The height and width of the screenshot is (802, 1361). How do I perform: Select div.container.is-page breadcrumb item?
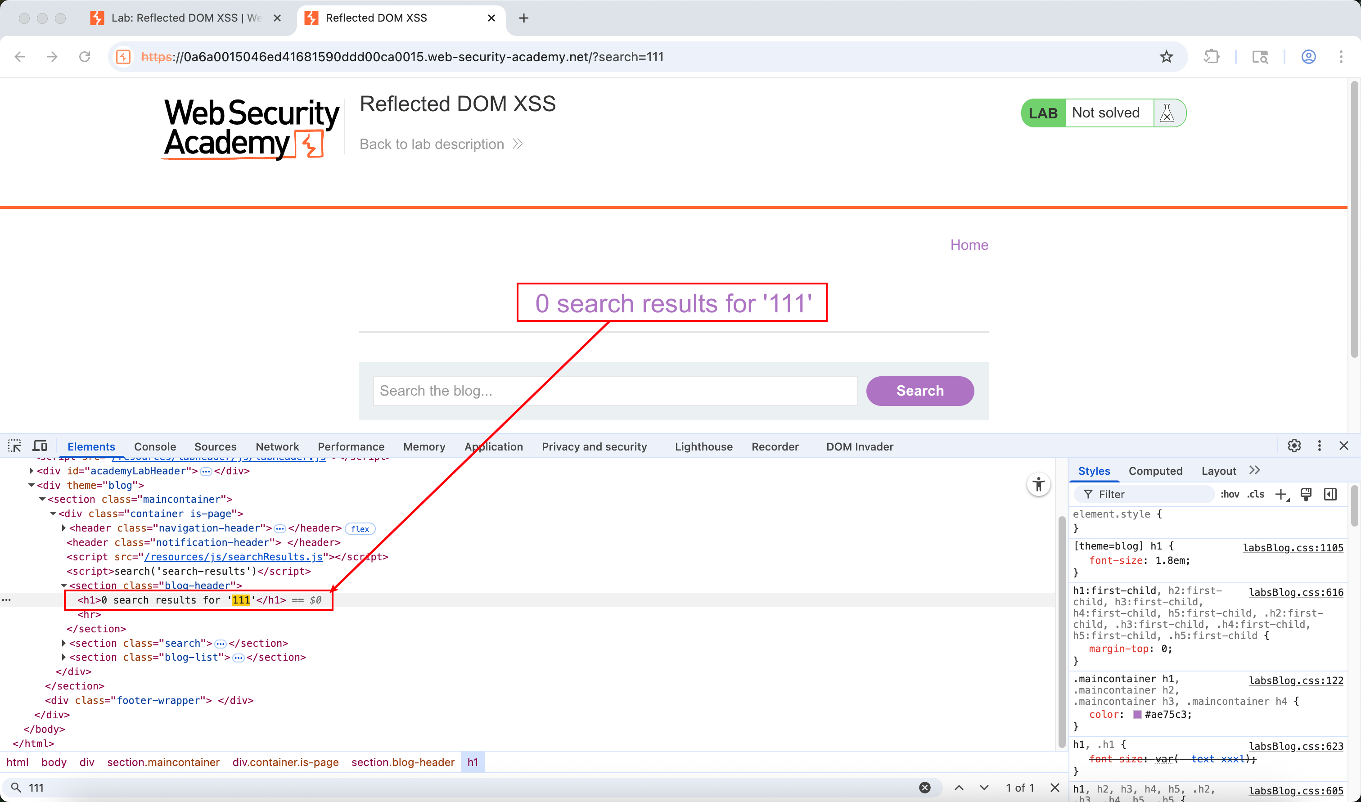(x=285, y=762)
